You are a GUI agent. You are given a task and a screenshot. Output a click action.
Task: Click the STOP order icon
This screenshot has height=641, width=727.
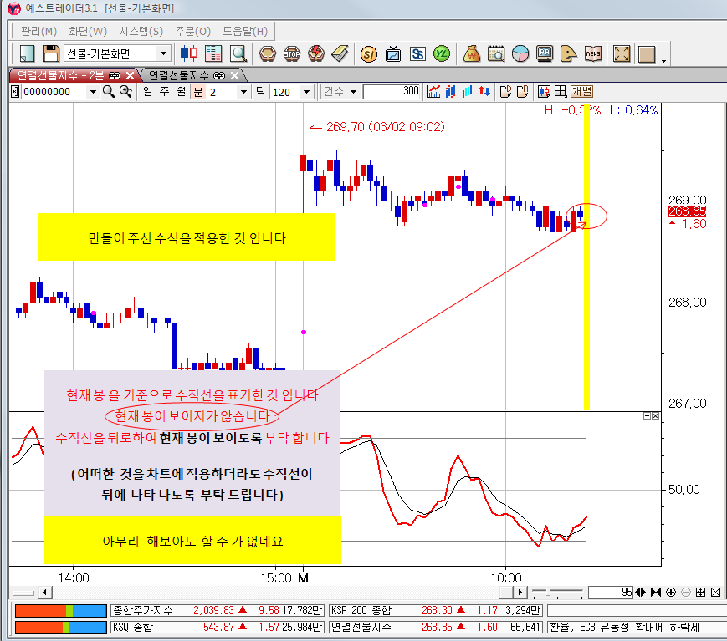[292, 53]
